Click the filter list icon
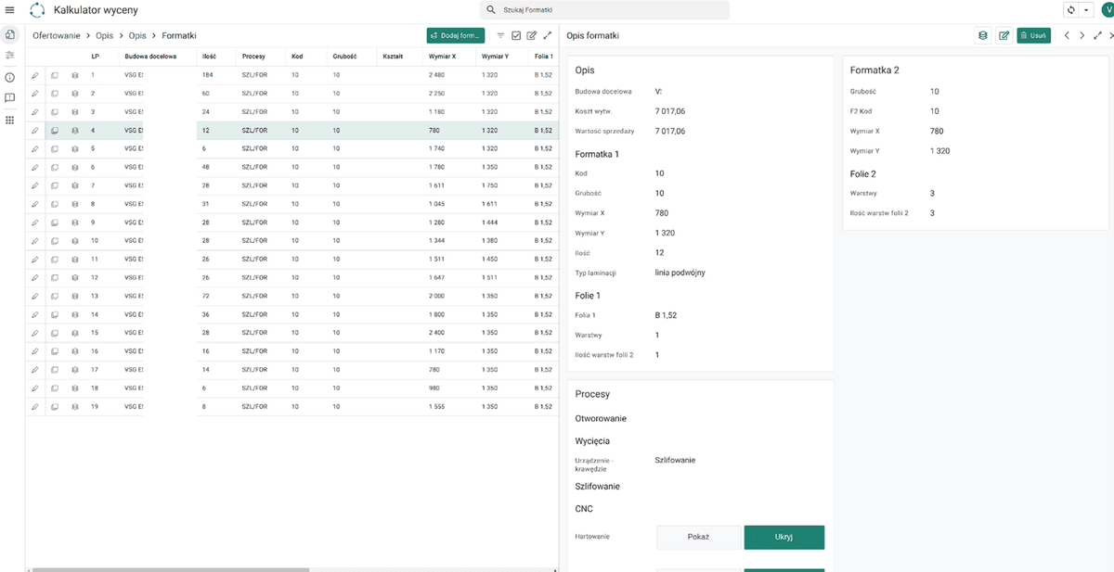1114x572 pixels. point(500,35)
